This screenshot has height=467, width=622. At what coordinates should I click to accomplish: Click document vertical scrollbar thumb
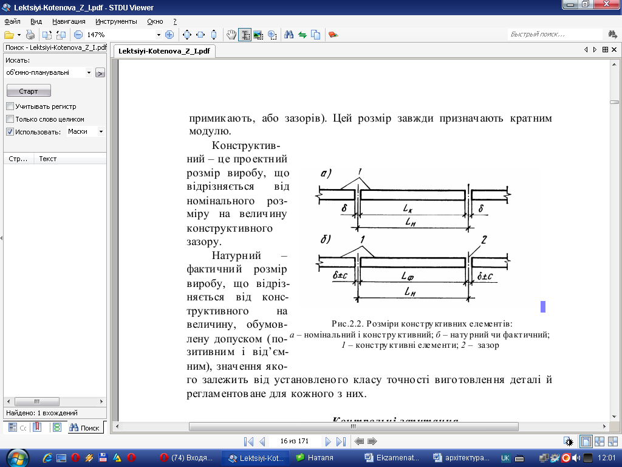coord(614,102)
